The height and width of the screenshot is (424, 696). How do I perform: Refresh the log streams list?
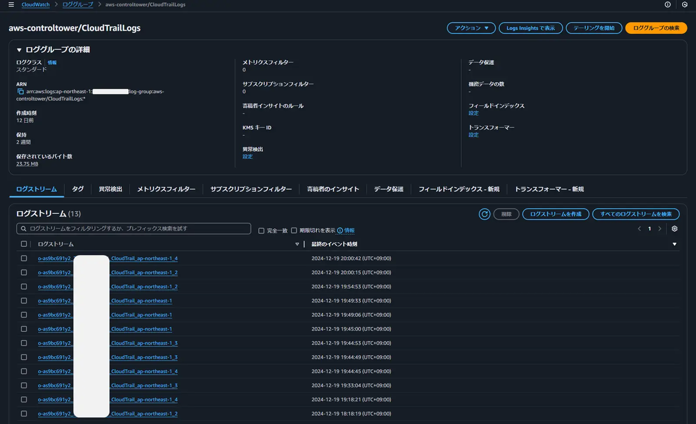click(484, 214)
